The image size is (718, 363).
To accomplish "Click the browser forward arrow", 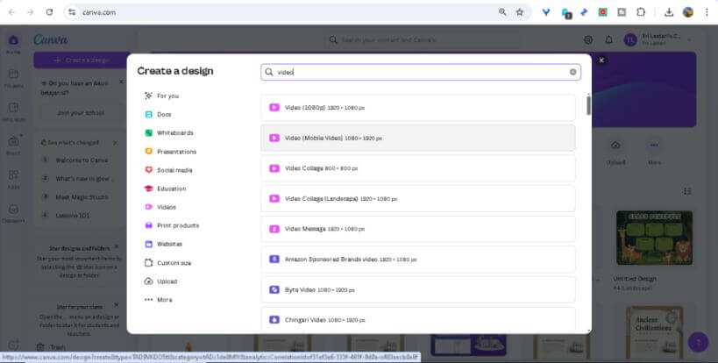I will [x=31, y=12].
